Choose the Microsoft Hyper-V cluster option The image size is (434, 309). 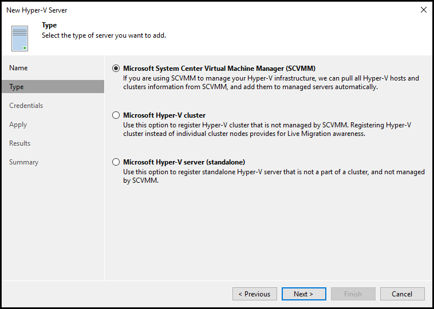[116, 115]
